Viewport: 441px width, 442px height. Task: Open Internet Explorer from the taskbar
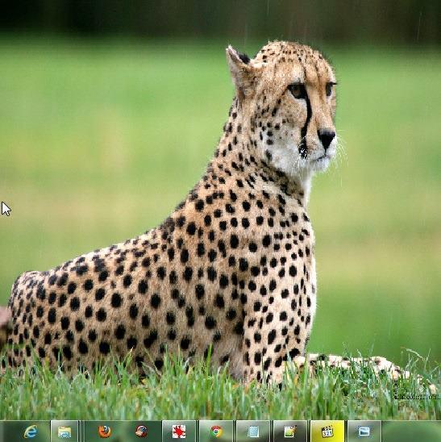(31, 432)
